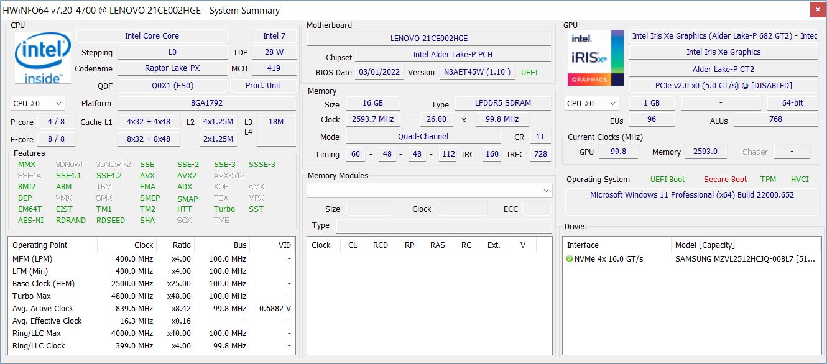Viewport: 827px width, 364px height.
Task: Select the Turbo Max operating point row
Action: (x=151, y=296)
